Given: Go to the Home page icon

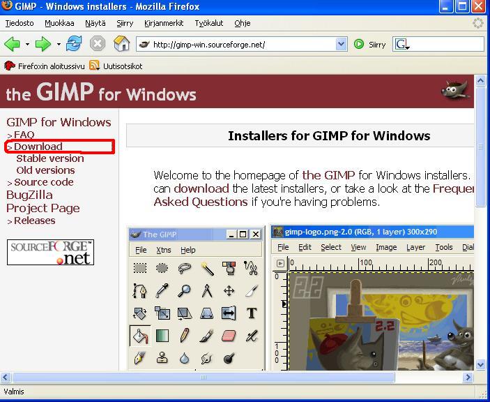Looking at the screenshot, I should (x=122, y=44).
